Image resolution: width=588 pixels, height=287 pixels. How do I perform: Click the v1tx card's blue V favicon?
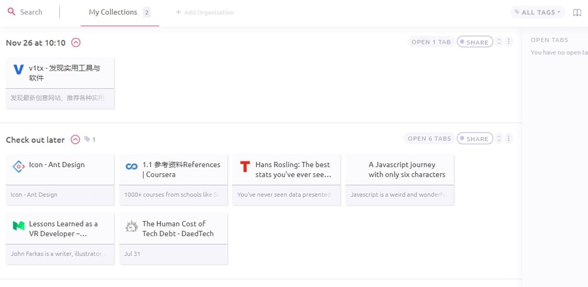[18, 69]
